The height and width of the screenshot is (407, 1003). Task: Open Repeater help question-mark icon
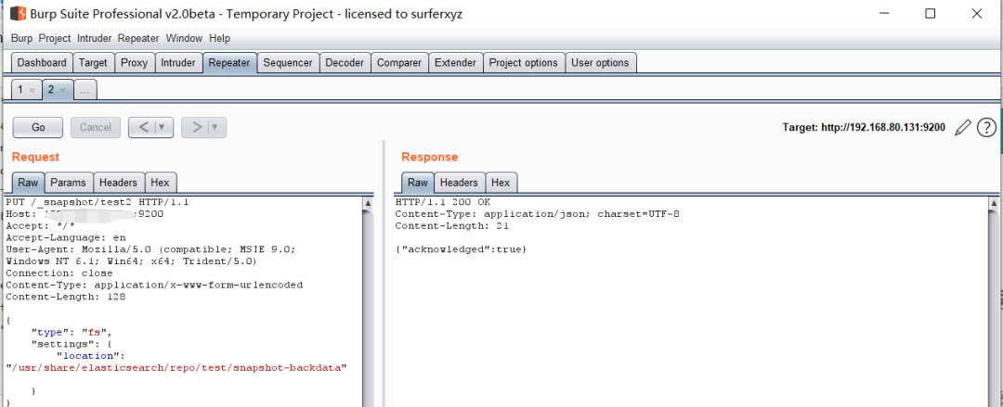click(986, 128)
